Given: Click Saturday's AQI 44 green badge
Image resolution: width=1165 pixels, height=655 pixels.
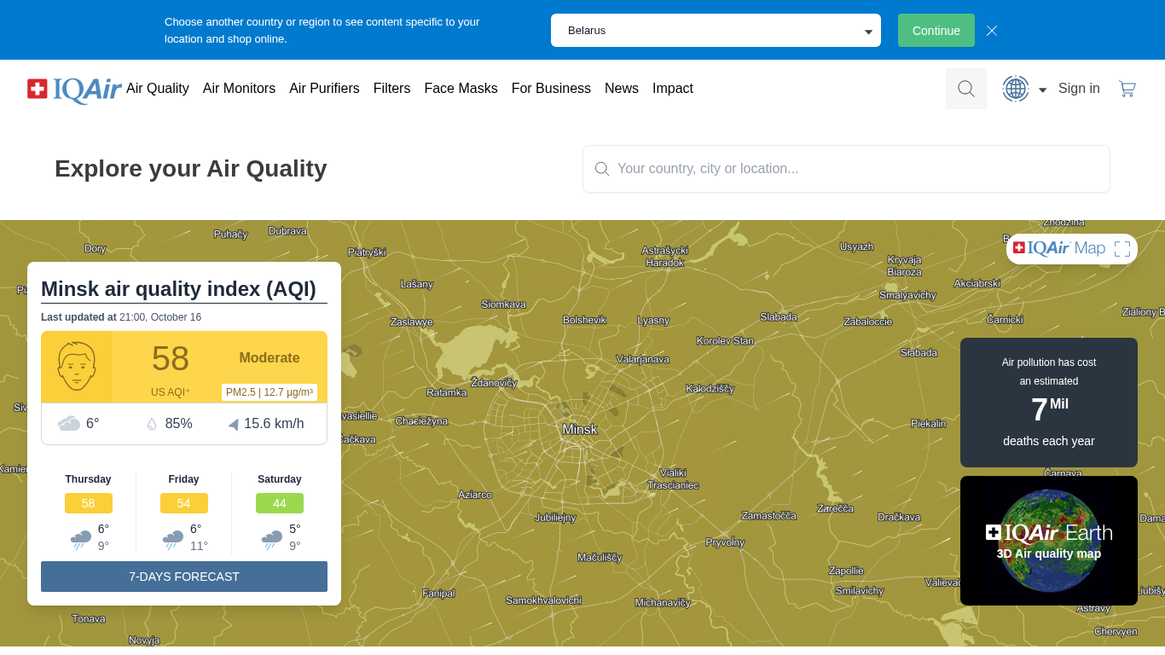Looking at the screenshot, I should [280, 503].
